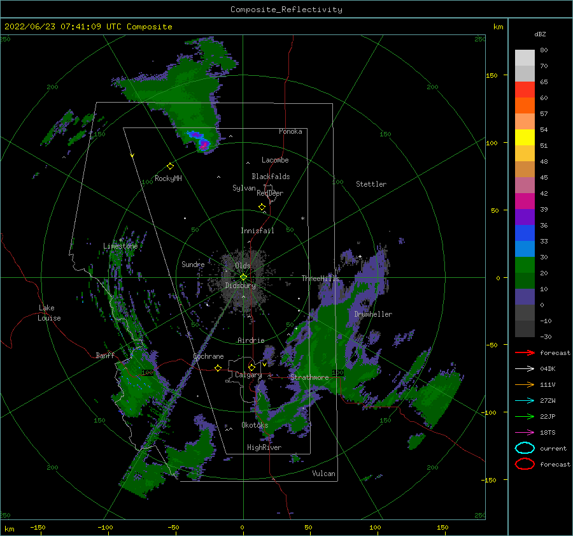Click the Okotoks town label

pos(255,425)
